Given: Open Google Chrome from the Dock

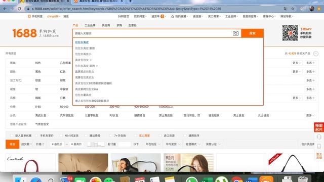Looking at the screenshot, I should pyautogui.click(x=236, y=179).
